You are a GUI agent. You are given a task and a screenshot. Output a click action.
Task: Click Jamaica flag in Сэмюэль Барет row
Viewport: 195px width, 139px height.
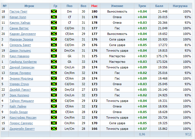54,45
